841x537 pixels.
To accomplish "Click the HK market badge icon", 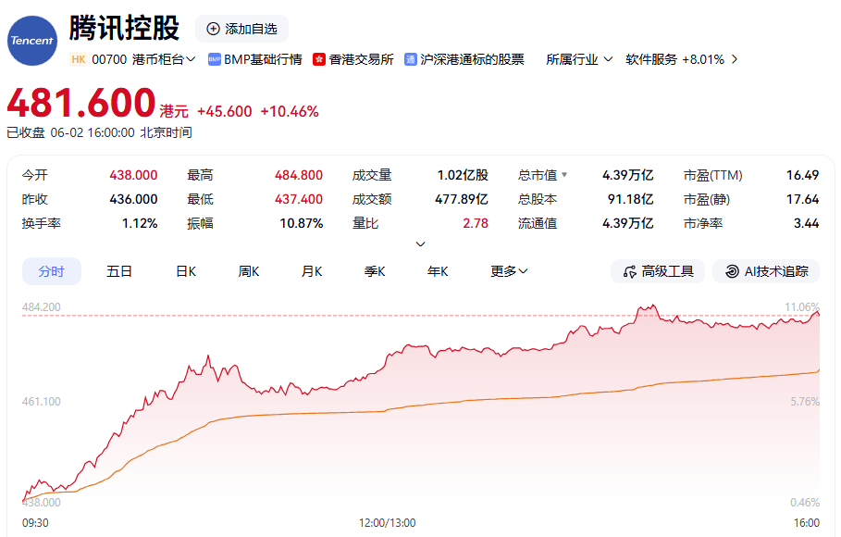I will pyautogui.click(x=79, y=59).
